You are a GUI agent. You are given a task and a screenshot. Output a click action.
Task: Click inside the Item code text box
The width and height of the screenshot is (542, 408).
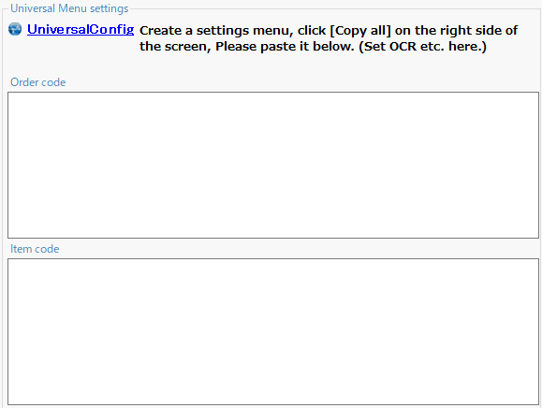(273, 331)
